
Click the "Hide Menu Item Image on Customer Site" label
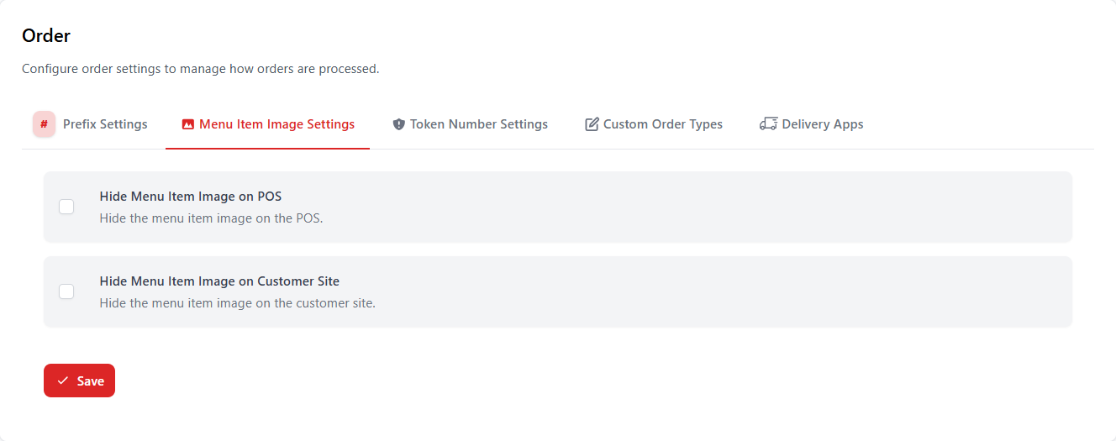click(219, 281)
